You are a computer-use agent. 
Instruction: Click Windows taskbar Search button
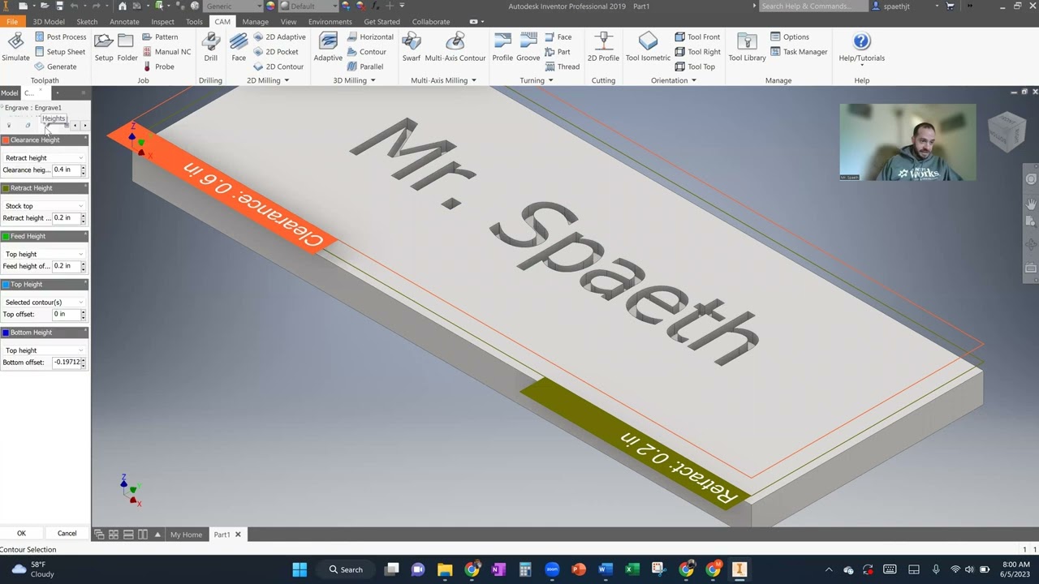pyautogui.click(x=346, y=569)
